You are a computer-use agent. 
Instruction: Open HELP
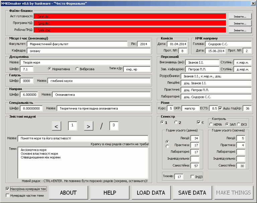tap(110, 193)
